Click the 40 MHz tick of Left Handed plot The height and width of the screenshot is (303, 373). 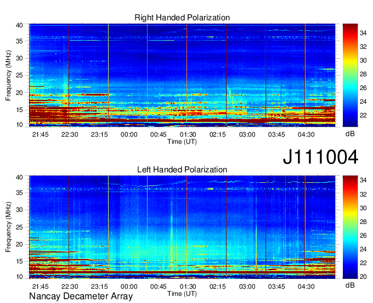pos(19,177)
